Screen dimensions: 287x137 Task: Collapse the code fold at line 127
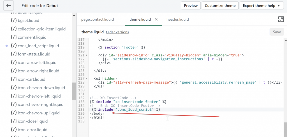pos(86,79)
